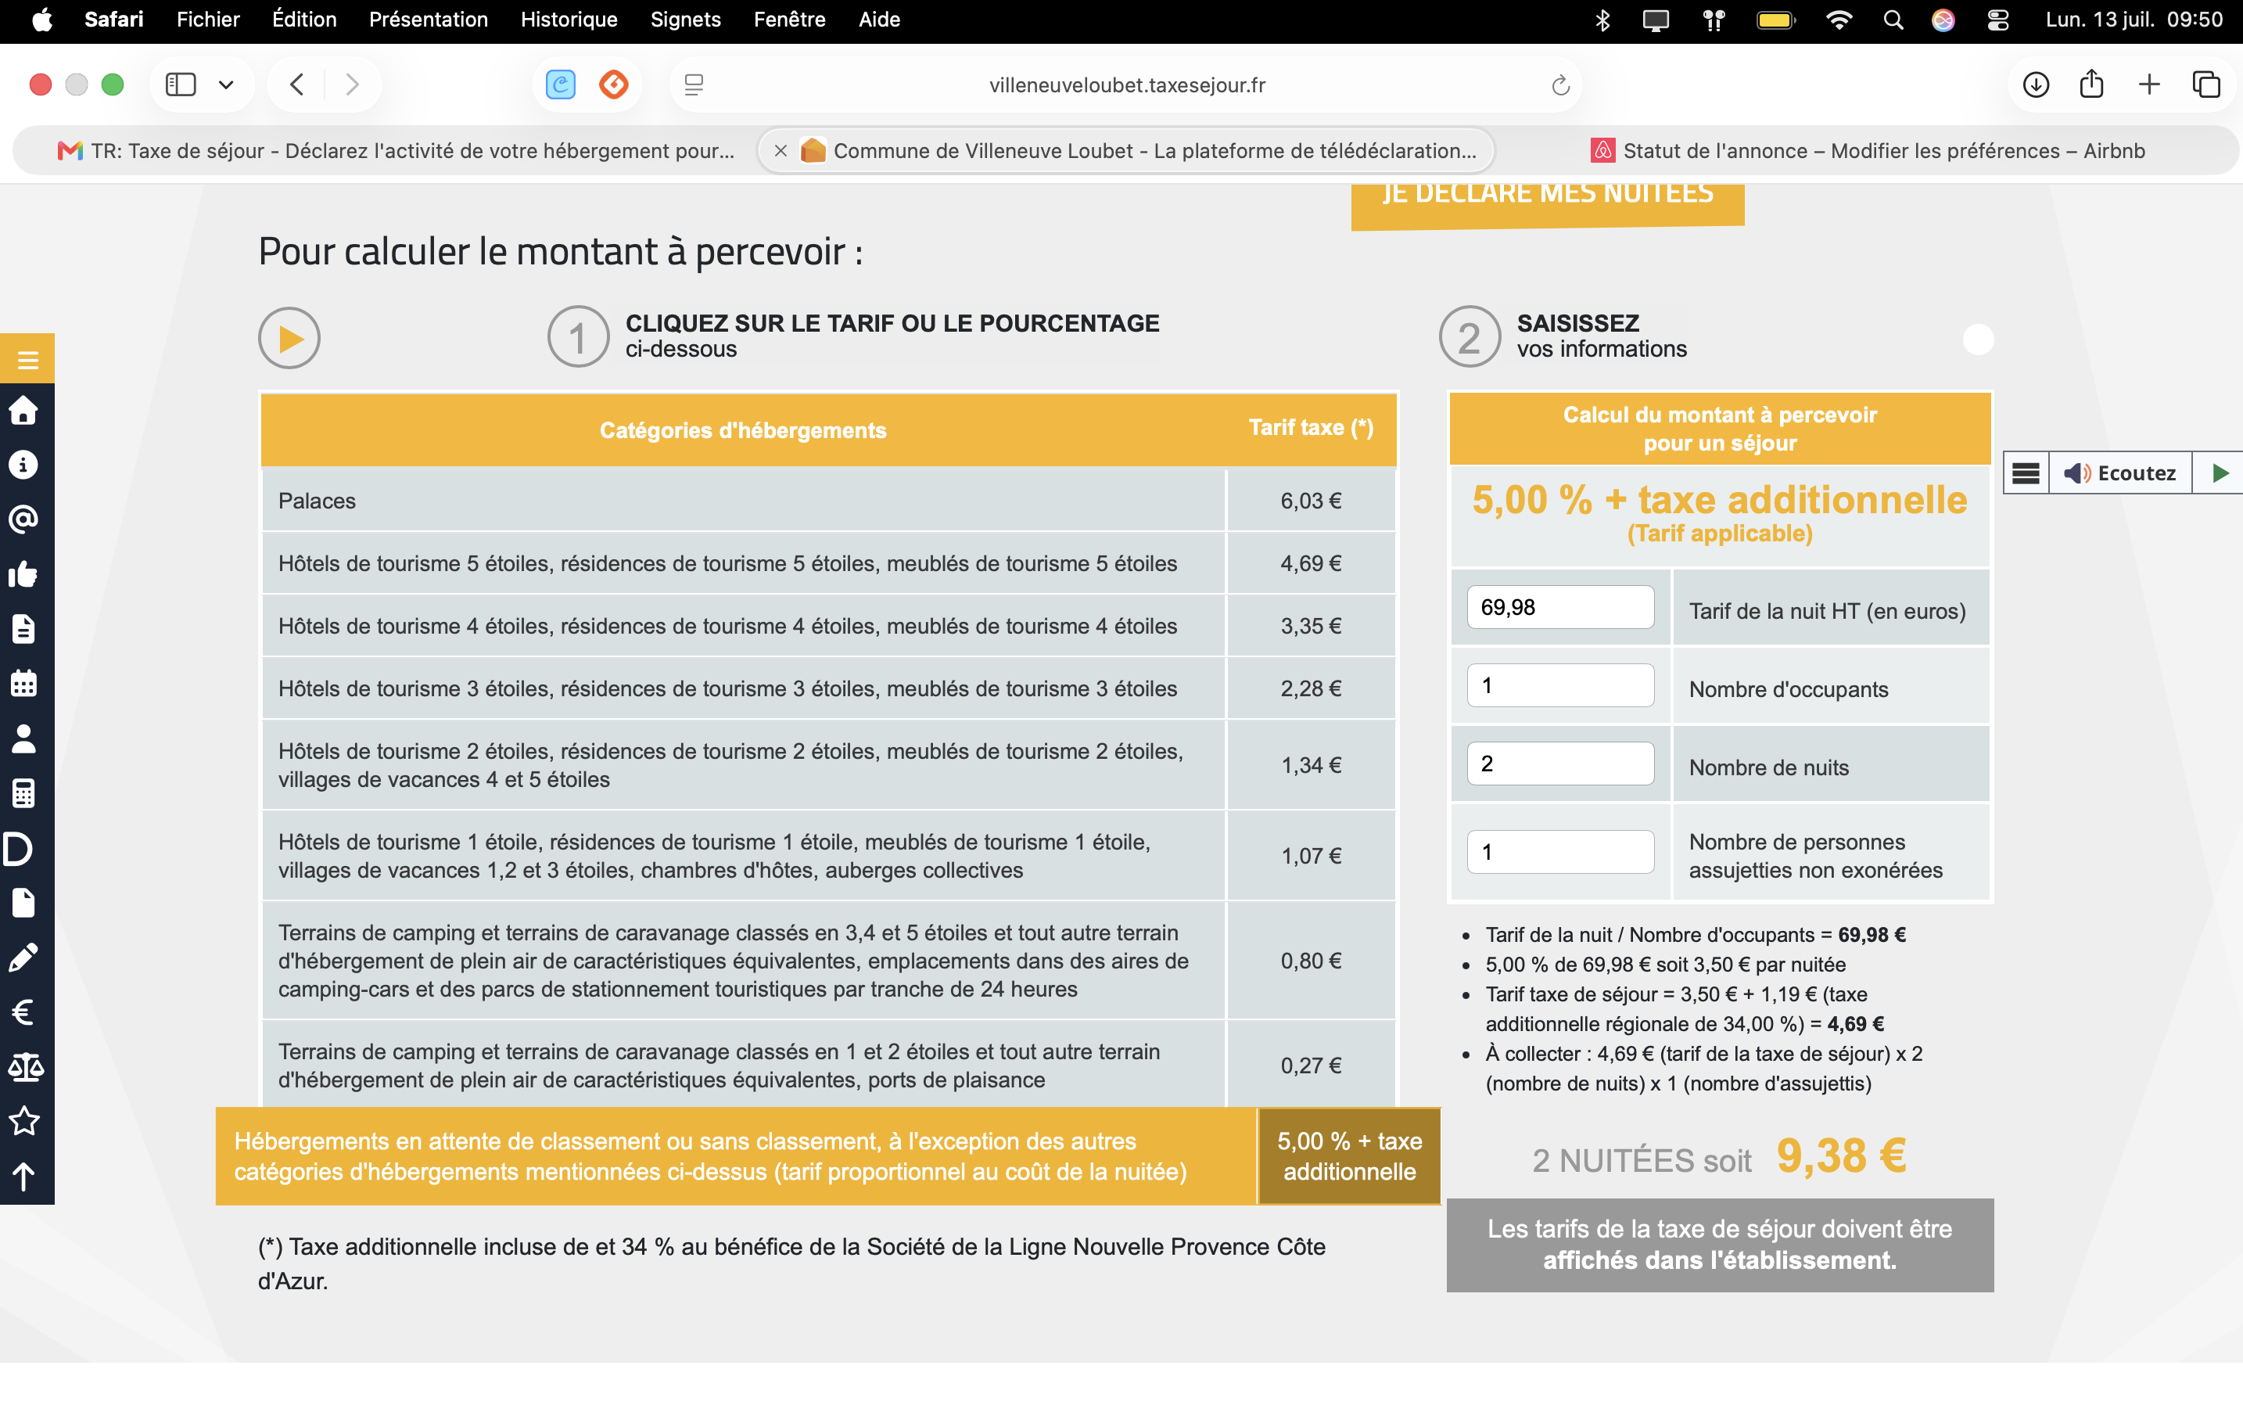Go forward with the Safari forward arrow
This screenshot has height=1405, width=2243.
[352, 84]
